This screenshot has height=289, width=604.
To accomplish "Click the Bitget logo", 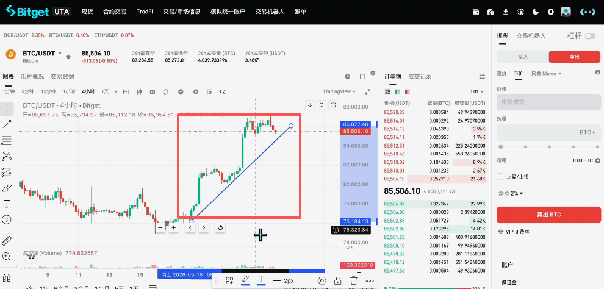I will pos(26,12).
